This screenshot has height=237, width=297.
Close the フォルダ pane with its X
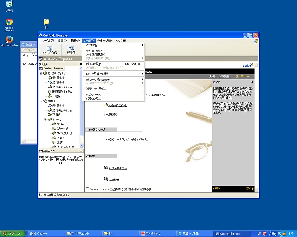(x=81, y=64)
